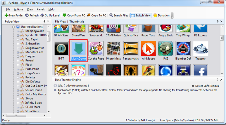226x125 pixels.
Task: Pin the Folder View panel
Action: (x=44, y=21)
